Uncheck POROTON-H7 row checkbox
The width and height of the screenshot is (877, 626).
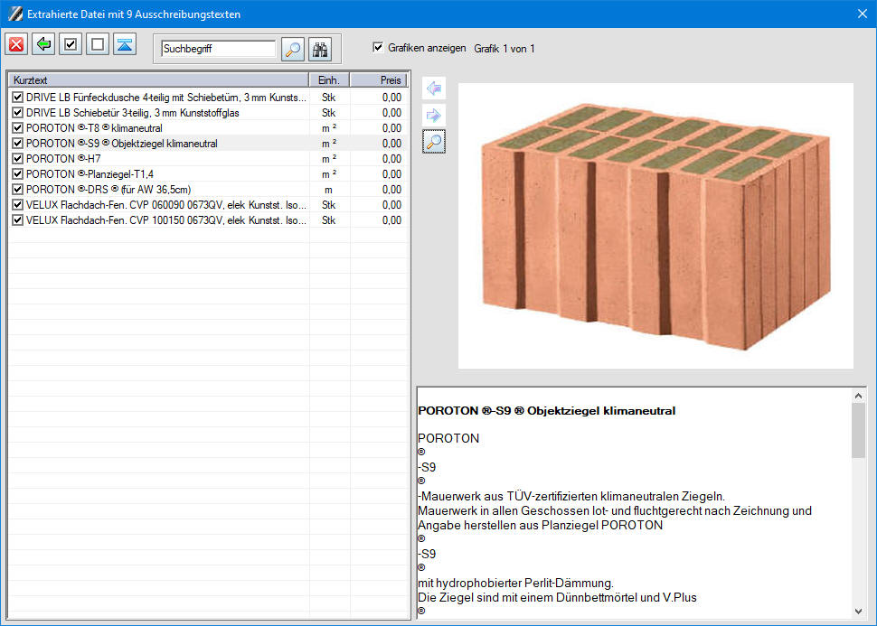click(17, 159)
